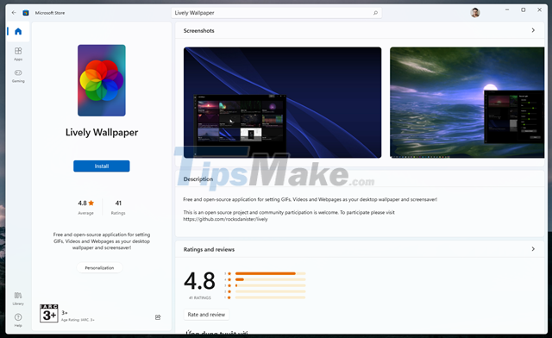Minimize the Microsoft Store window
Screen dimensions: 552x338
[507, 9]
